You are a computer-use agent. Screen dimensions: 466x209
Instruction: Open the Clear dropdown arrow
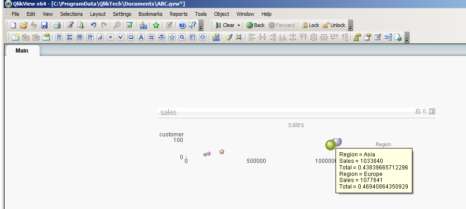238,26
